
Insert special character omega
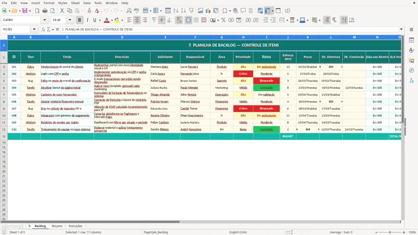(x=224, y=11)
